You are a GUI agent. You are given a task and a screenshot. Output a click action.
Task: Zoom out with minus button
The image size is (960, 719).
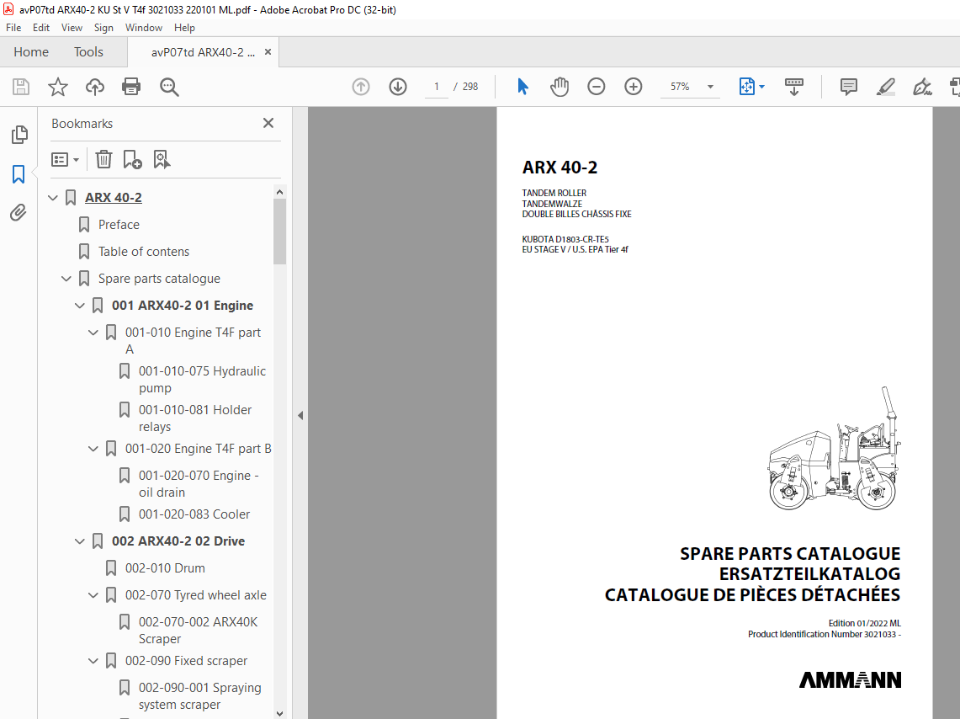pyautogui.click(x=597, y=87)
